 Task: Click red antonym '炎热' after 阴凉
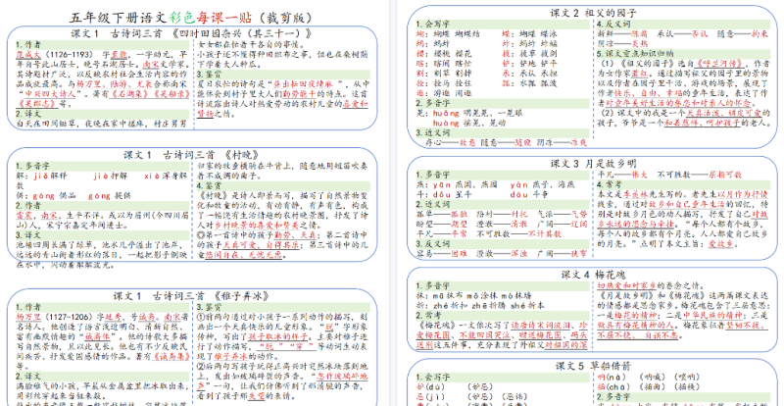tap(639, 44)
